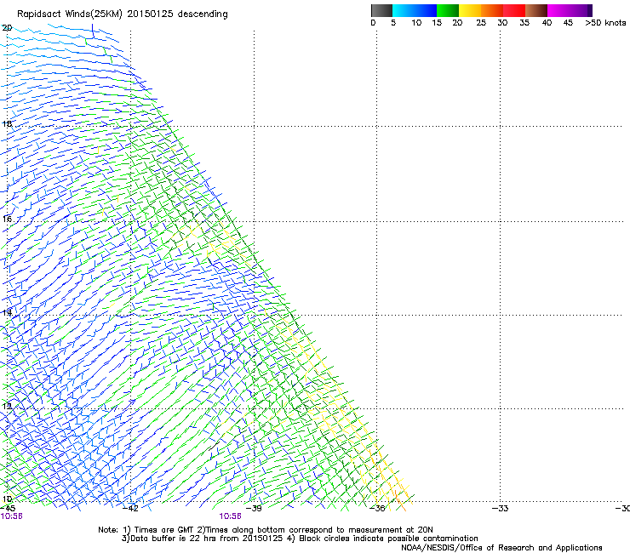Click the '>50 knots' legend label
Viewport: 630px width, 553px height.
tap(605, 23)
